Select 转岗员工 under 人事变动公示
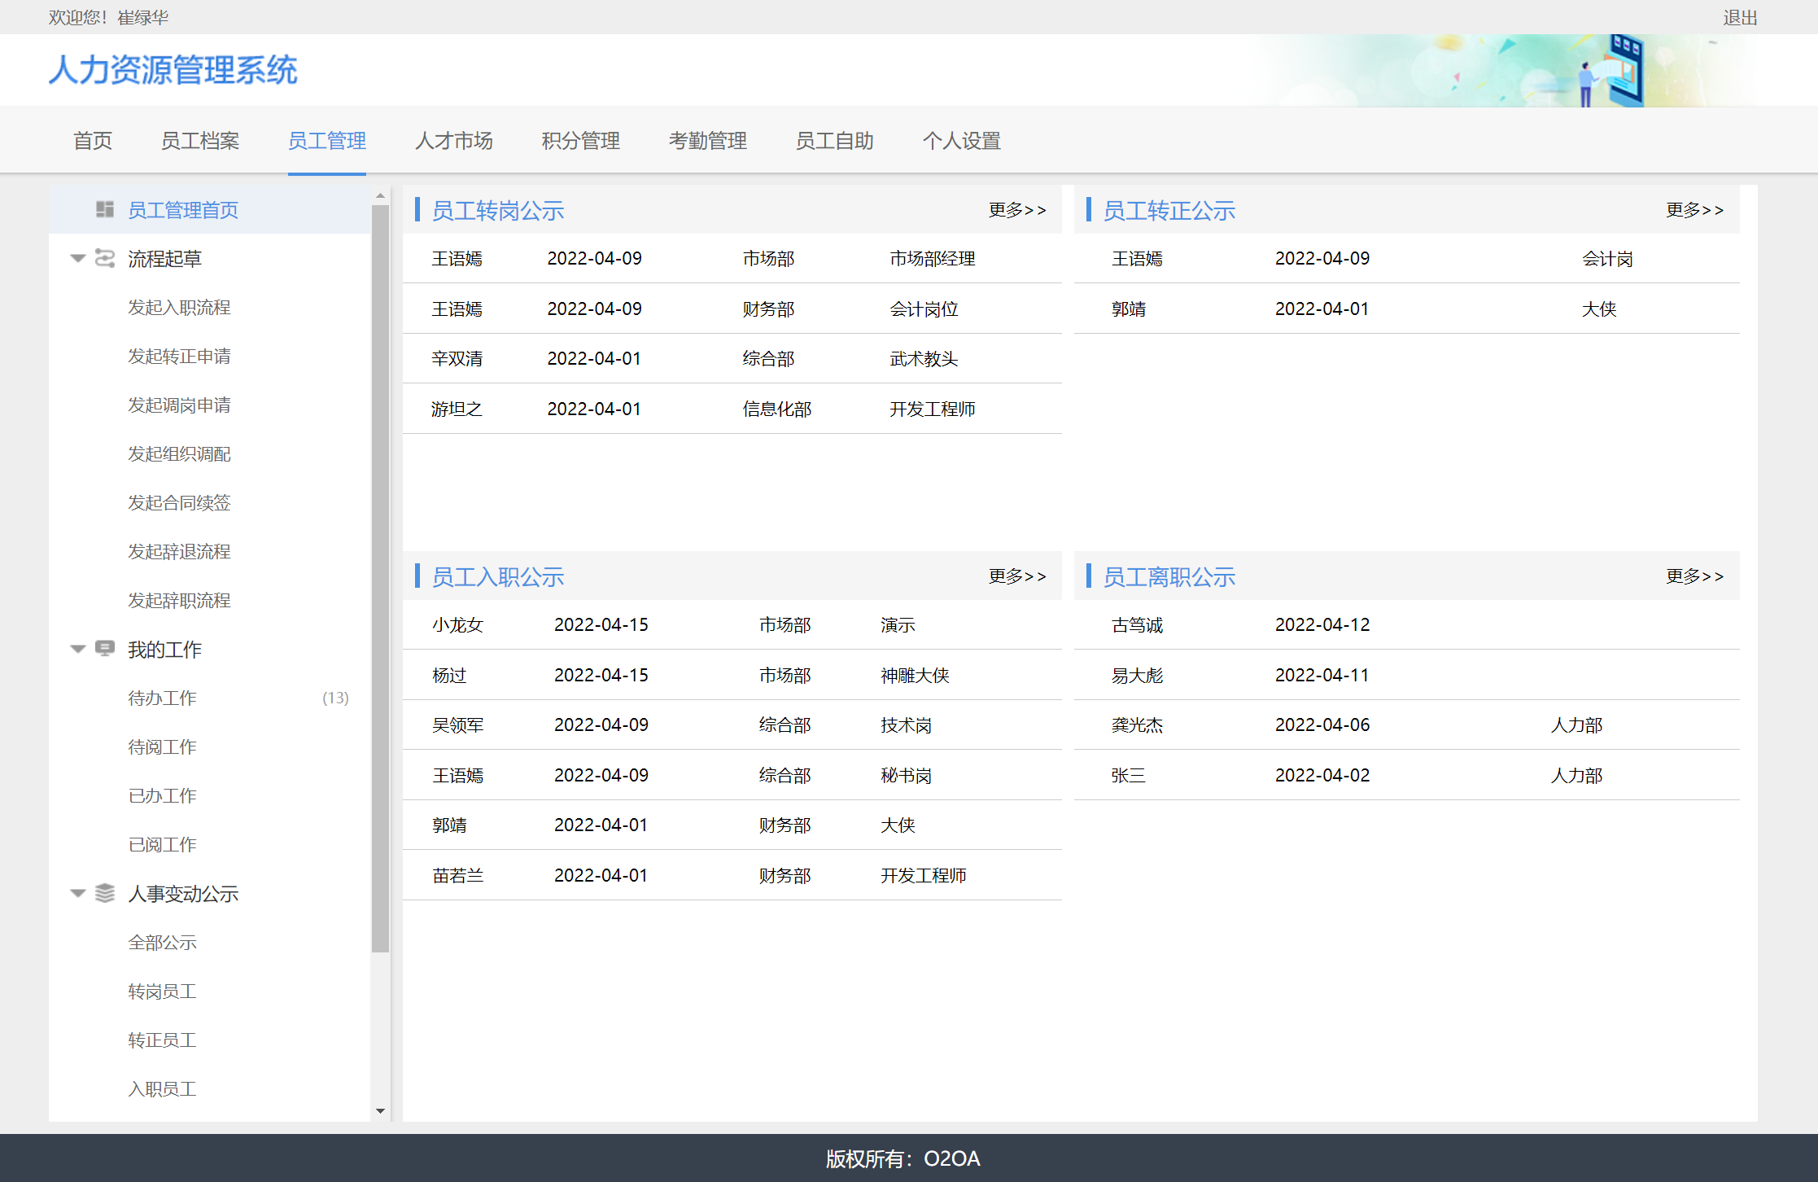 [163, 991]
